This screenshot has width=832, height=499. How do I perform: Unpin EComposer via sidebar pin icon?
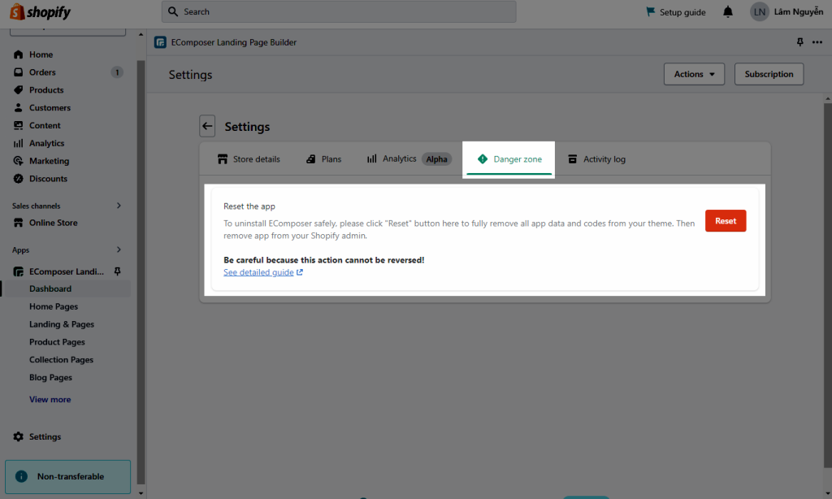coord(118,271)
